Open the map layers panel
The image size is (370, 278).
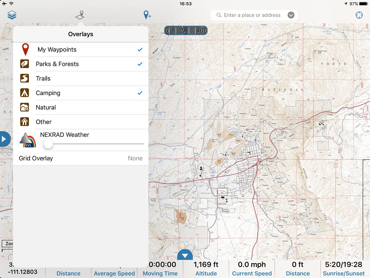pyautogui.click(x=11, y=15)
